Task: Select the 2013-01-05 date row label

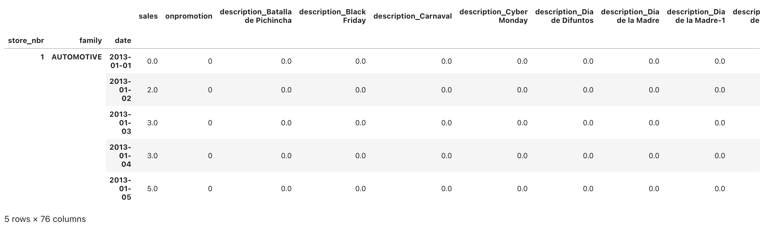Action: [120, 189]
